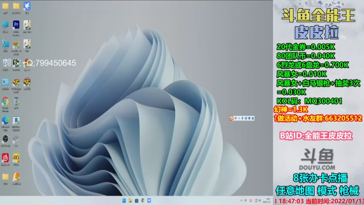Screen dimensions: 364x205
Task: Open File Explorer from the taskbar
Action: 130,200
